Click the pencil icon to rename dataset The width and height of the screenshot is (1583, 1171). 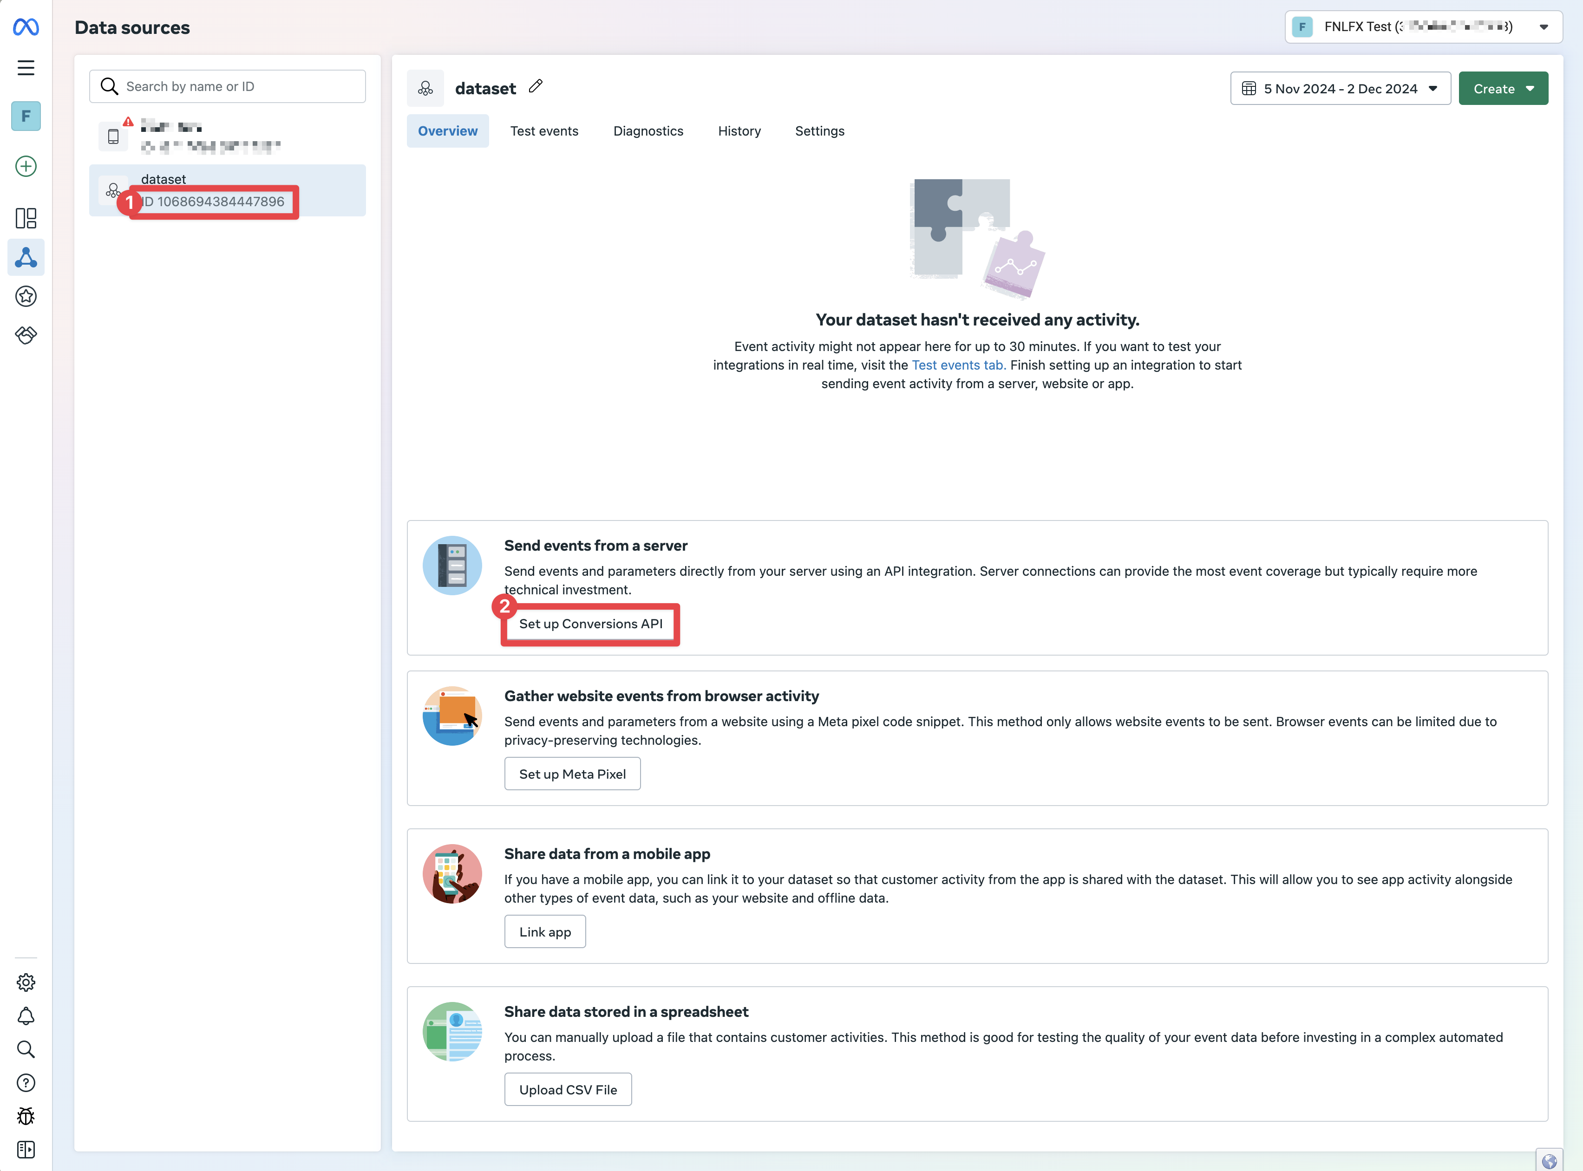(x=536, y=86)
